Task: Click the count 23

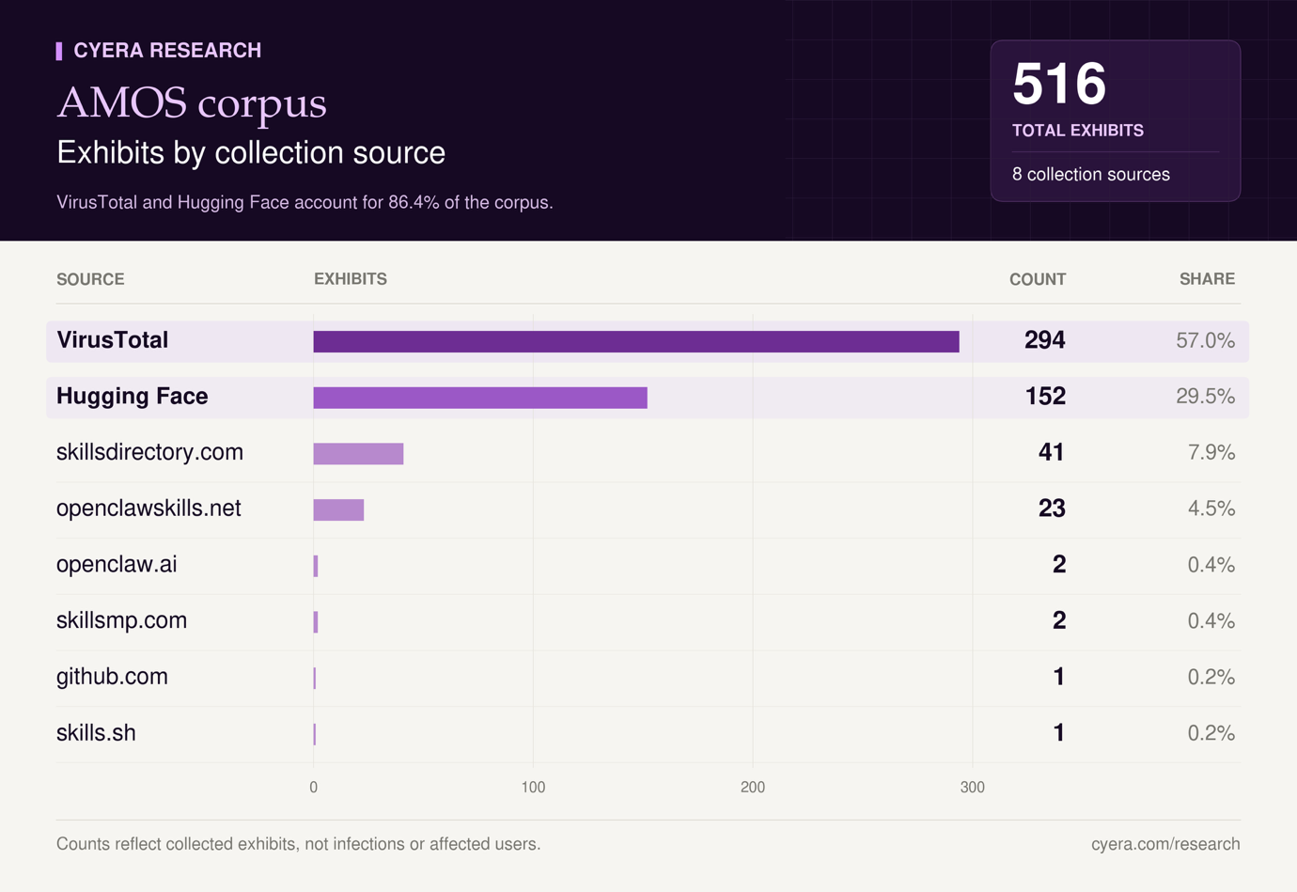Action: (1052, 509)
